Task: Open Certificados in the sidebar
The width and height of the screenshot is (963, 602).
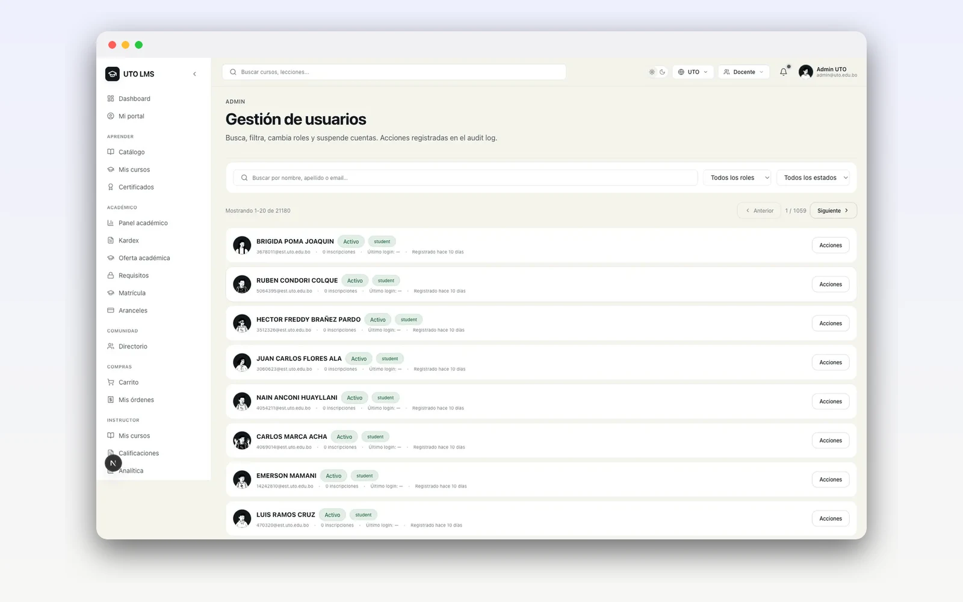Action: [x=136, y=187]
